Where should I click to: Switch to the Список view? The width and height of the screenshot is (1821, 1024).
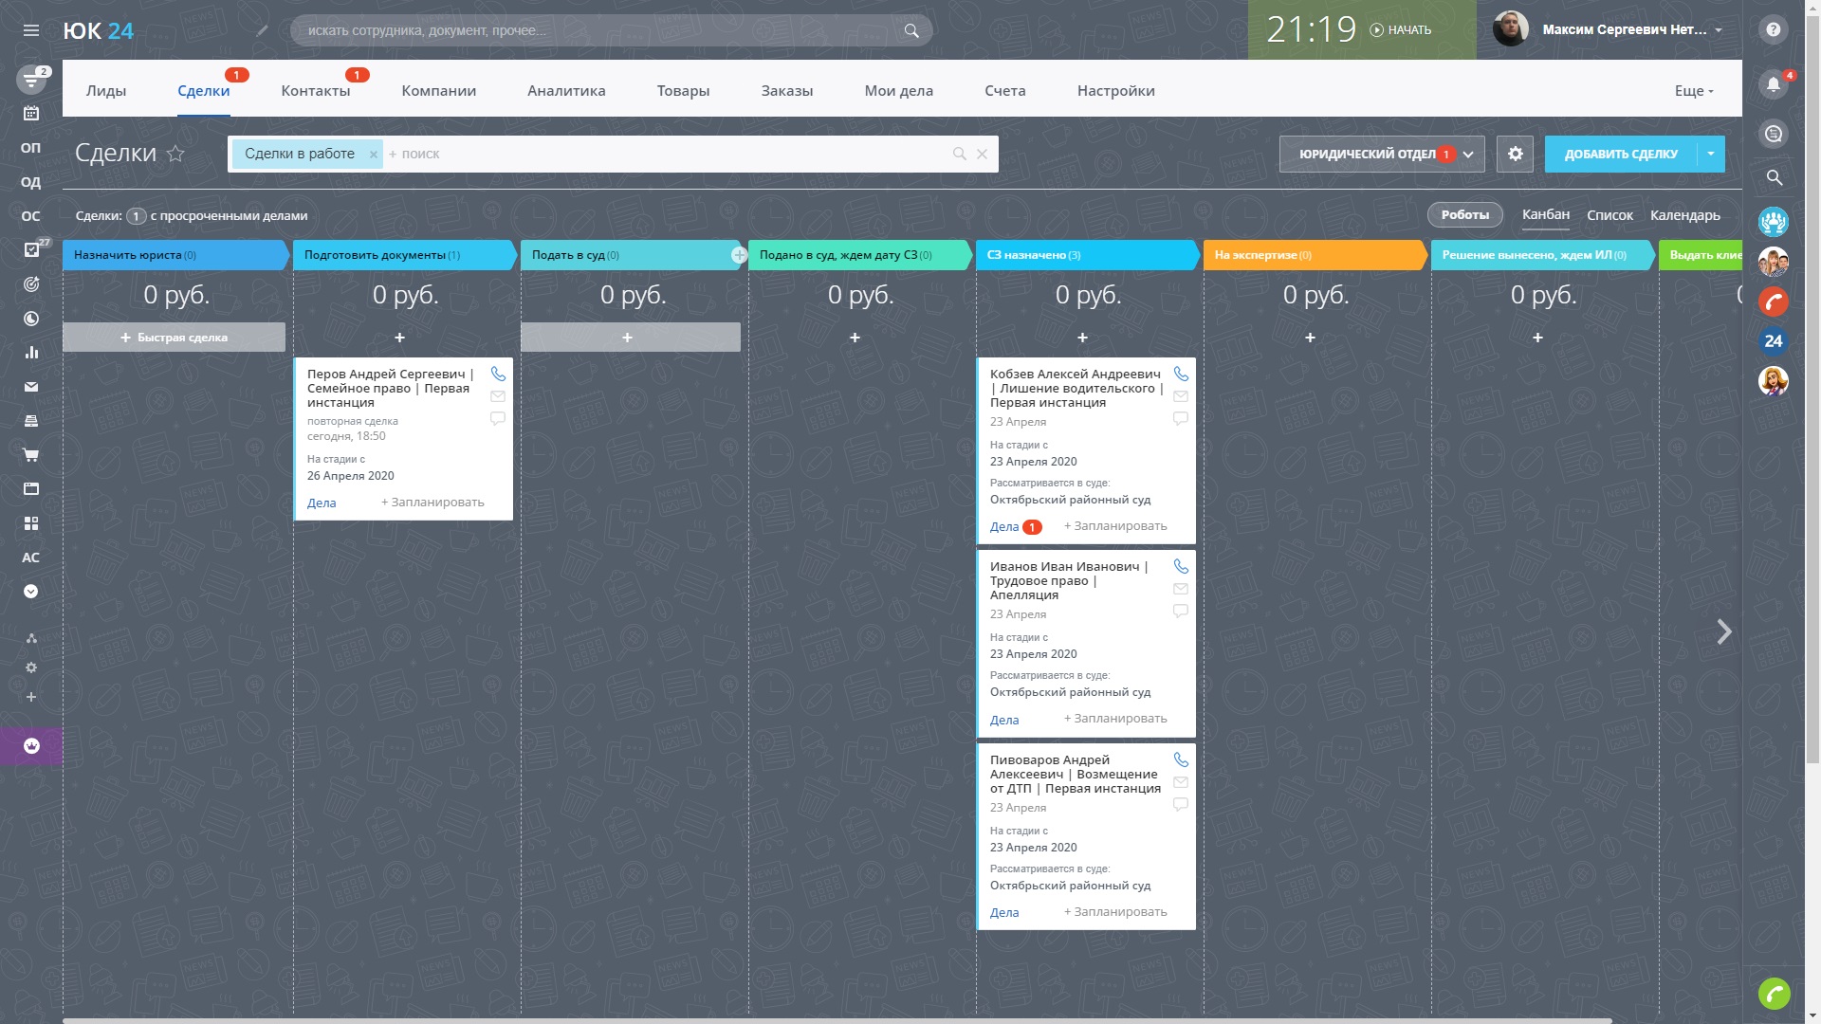tap(1609, 215)
